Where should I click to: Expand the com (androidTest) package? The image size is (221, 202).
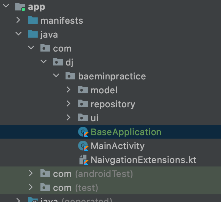(x=31, y=173)
